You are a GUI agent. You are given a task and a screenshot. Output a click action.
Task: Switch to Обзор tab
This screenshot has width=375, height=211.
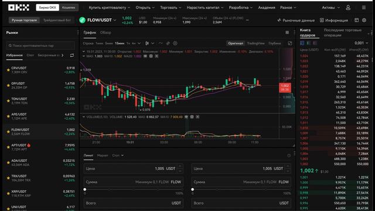pyautogui.click(x=105, y=33)
